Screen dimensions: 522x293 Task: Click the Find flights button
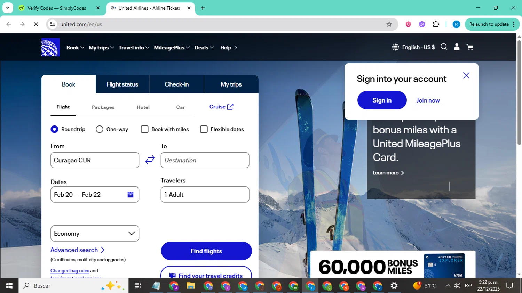(x=206, y=251)
